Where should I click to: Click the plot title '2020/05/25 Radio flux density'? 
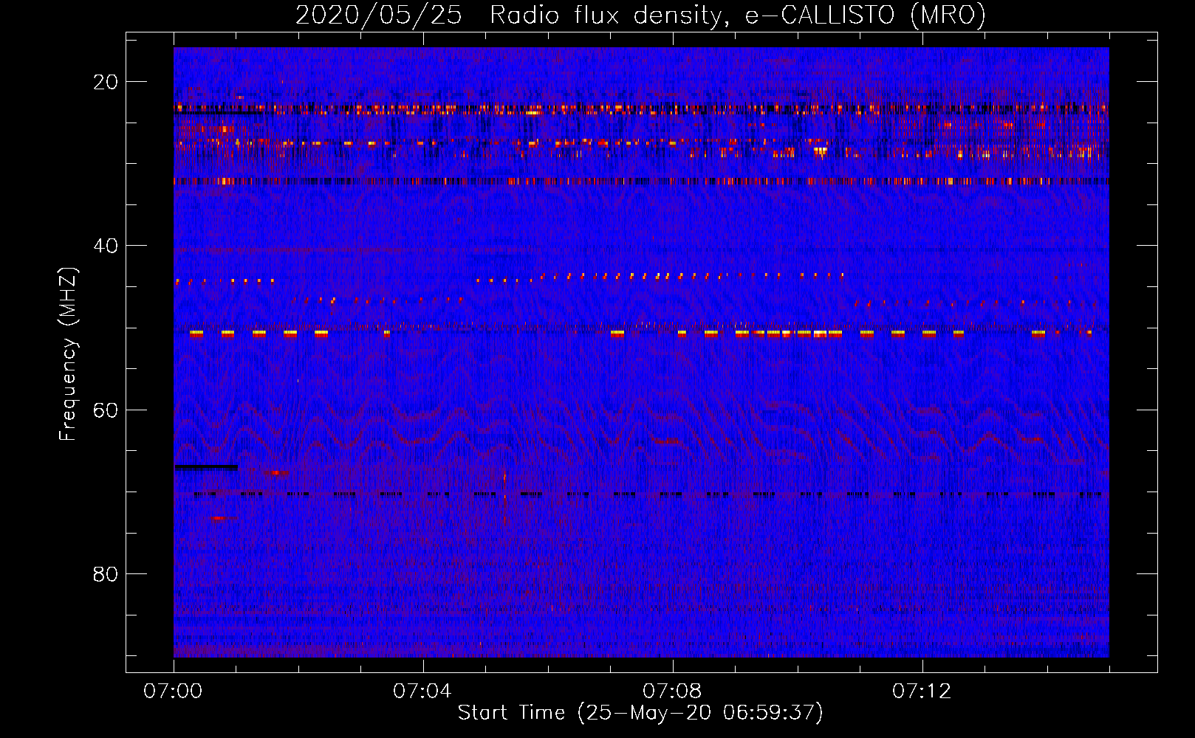pos(640,15)
